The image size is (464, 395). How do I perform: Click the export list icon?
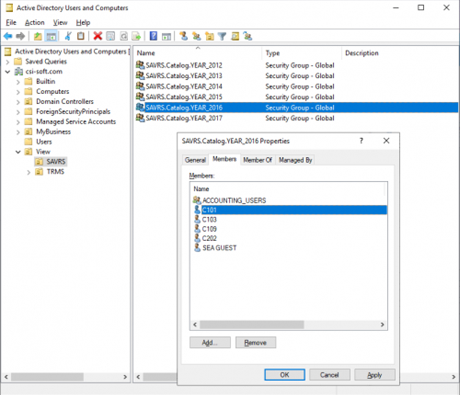click(136, 36)
